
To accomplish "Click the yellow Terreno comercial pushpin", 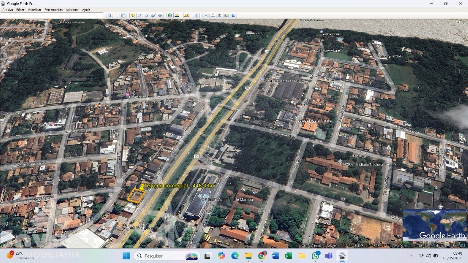I will pyautogui.click(x=142, y=187).
